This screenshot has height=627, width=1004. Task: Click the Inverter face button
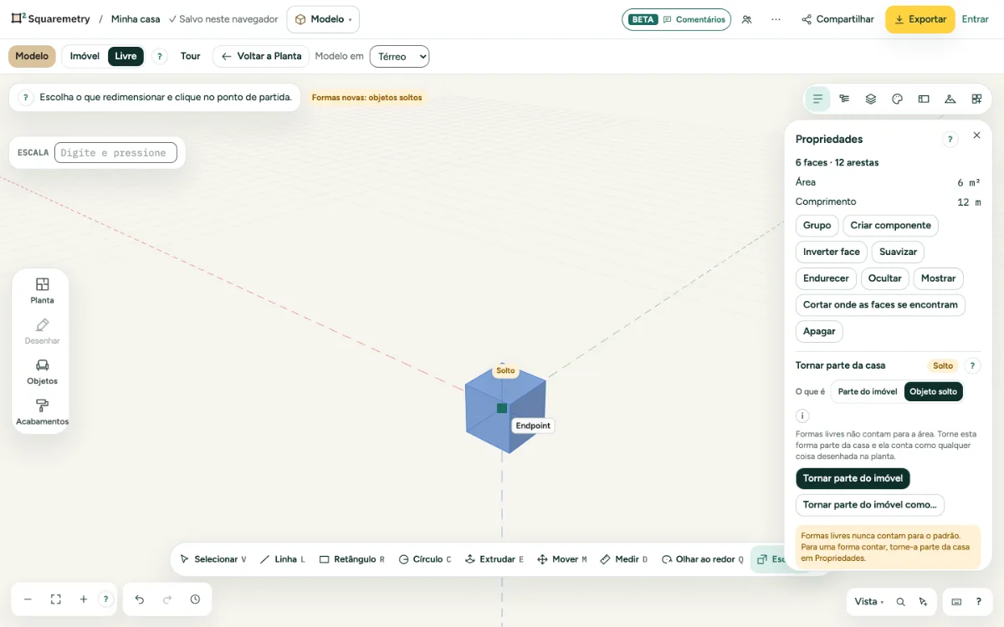click(831, 252)
